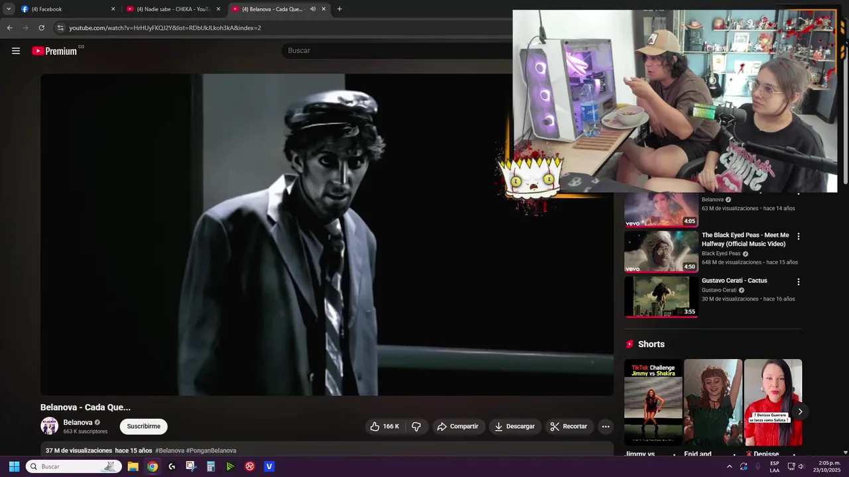Go to YouTube Premium home logo
Viewport: 849px width, 477px height.
coord(54,51)
